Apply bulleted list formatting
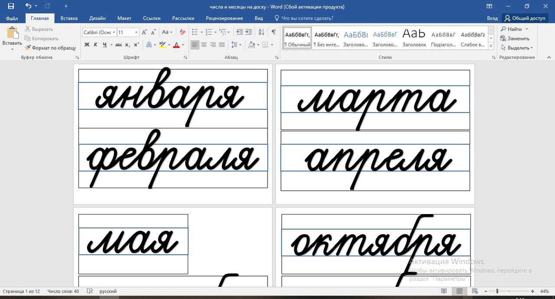Screen dimensions: 555x299 tap(195, 32)
